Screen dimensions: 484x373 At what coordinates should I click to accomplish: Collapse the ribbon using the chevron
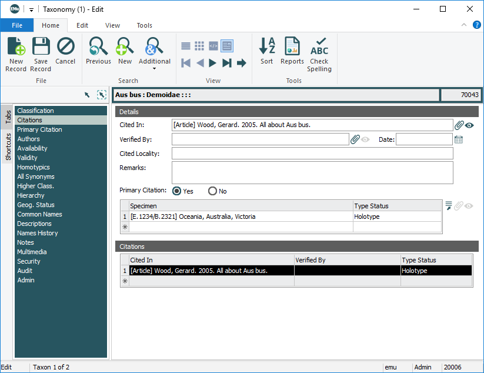click(464, 25)
